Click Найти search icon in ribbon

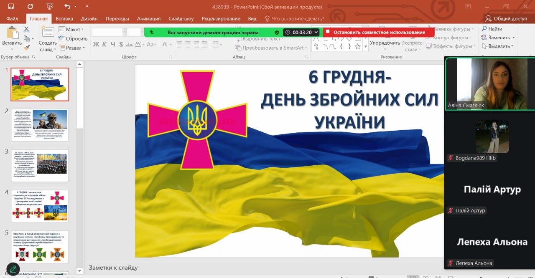(x=492, y=29)
